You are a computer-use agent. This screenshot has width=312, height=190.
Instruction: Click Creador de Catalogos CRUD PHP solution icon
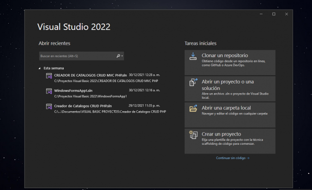coord(49,107)
